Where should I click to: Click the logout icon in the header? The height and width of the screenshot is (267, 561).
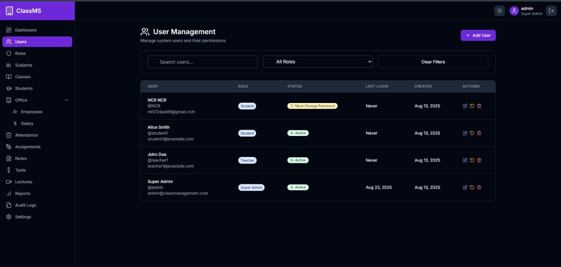[551, 11]
